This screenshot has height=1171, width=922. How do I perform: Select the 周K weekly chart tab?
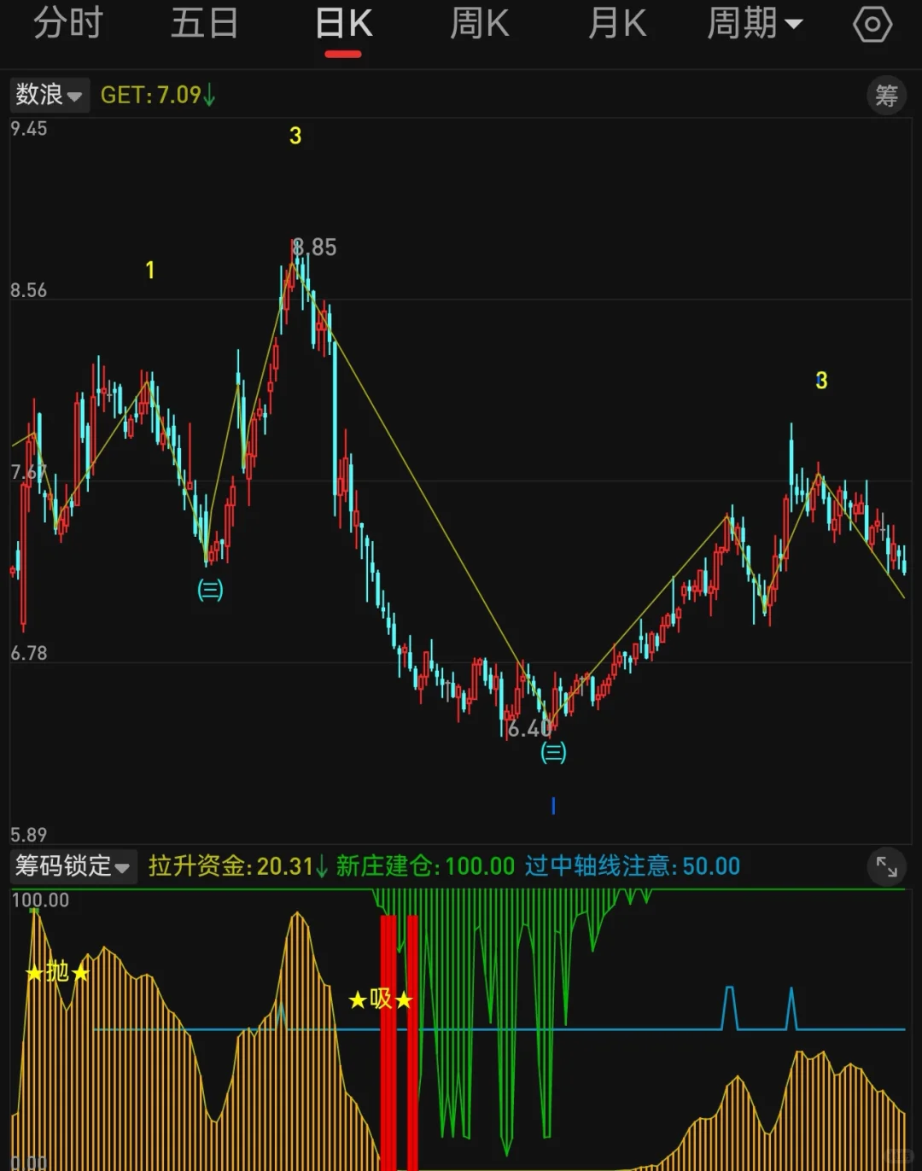pyautogui.click(x=479, y=23)
